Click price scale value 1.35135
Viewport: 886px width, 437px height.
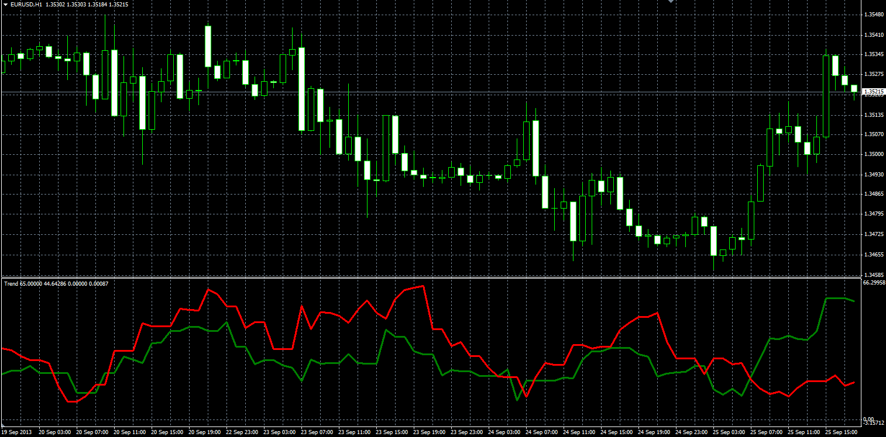[874, 115]
